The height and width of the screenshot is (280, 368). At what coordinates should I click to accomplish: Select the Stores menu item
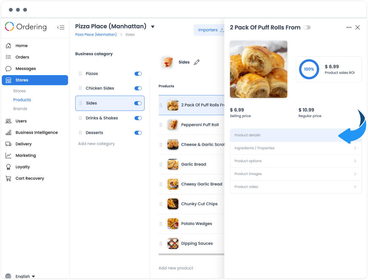click(x=35, y=80)
